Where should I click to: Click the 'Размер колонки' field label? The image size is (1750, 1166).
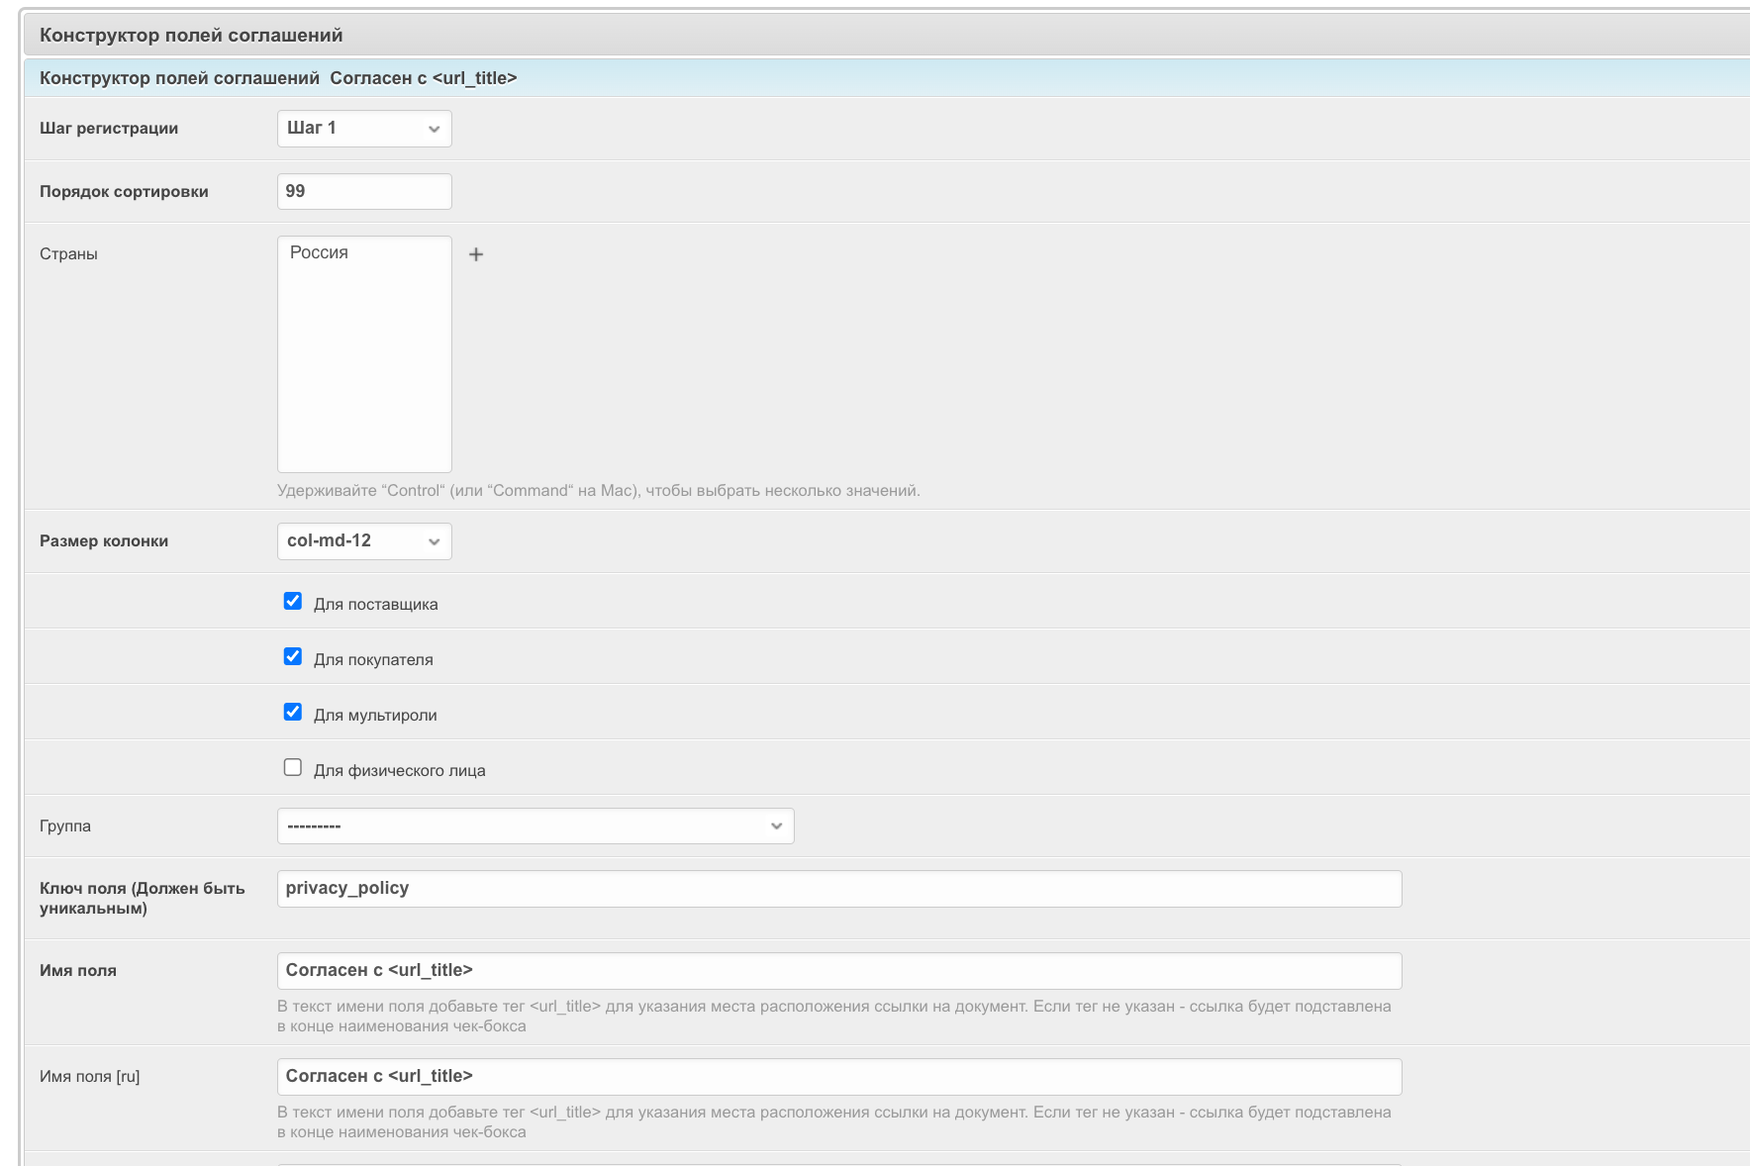[104, 541]
